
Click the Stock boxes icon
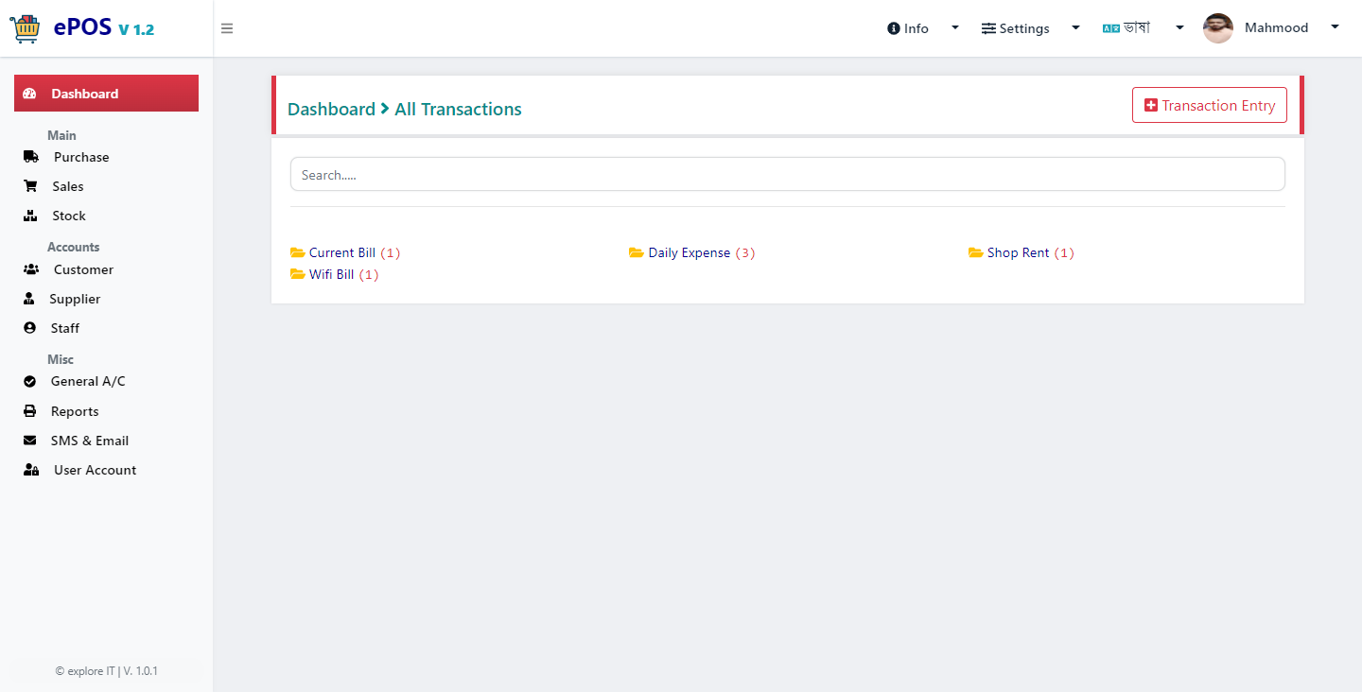[x=30, y=216]
